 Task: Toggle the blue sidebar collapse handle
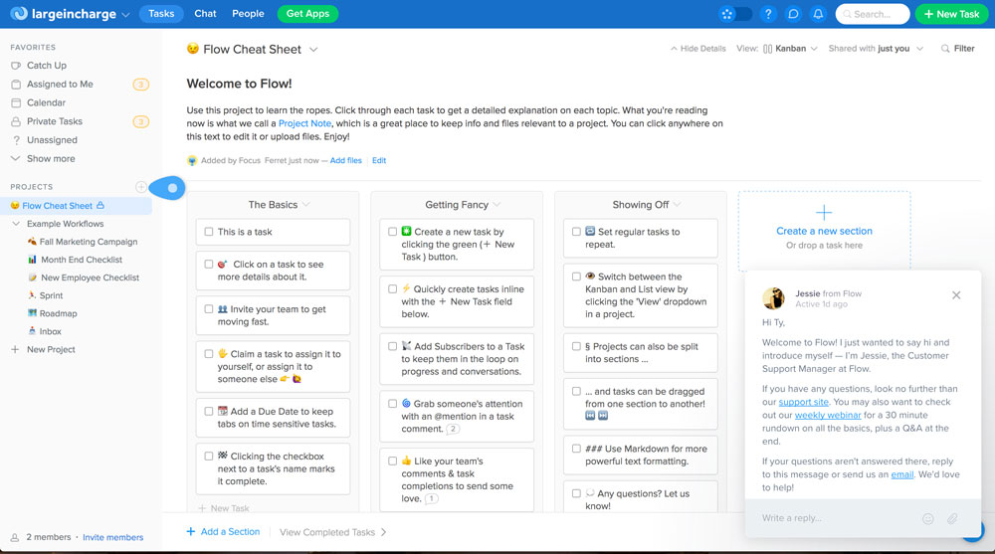click(x=166, y=188)
